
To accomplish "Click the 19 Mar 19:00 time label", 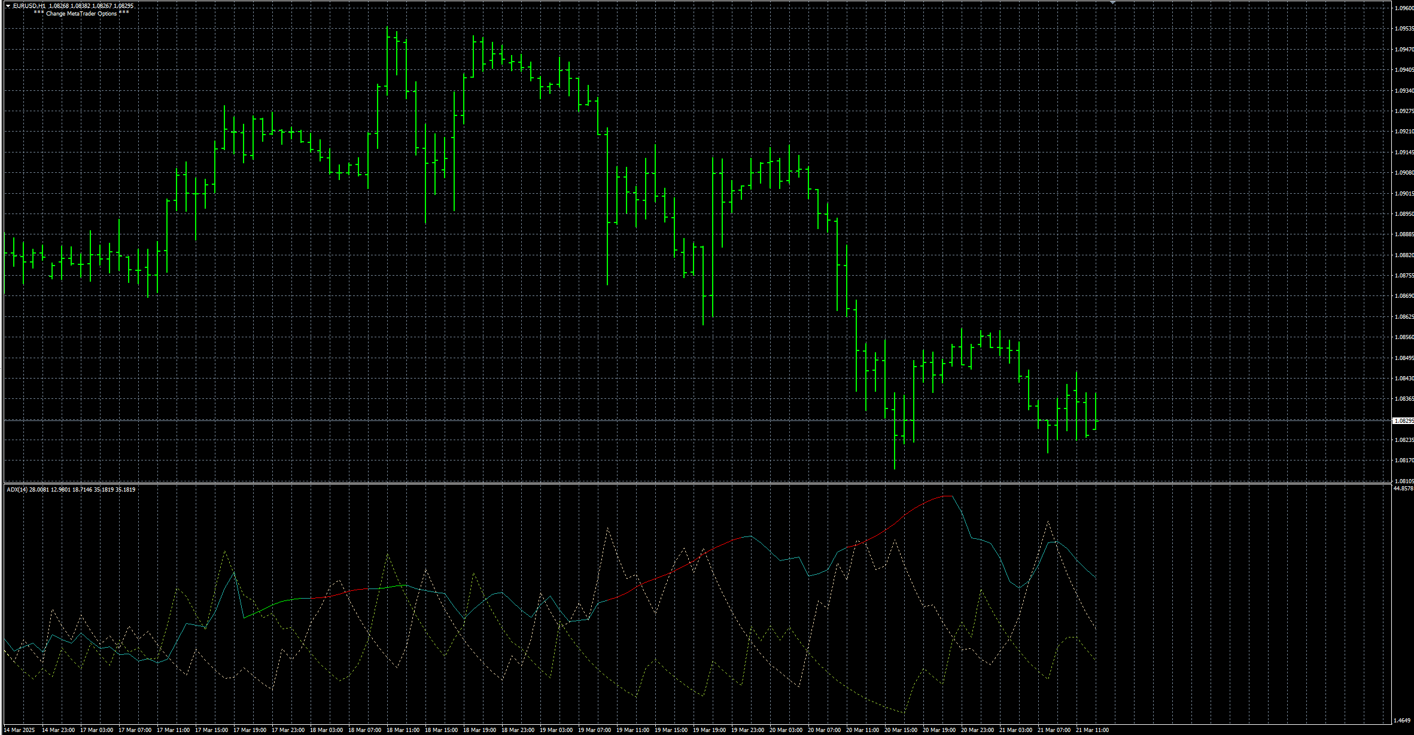I will click(x=709, y=730).
